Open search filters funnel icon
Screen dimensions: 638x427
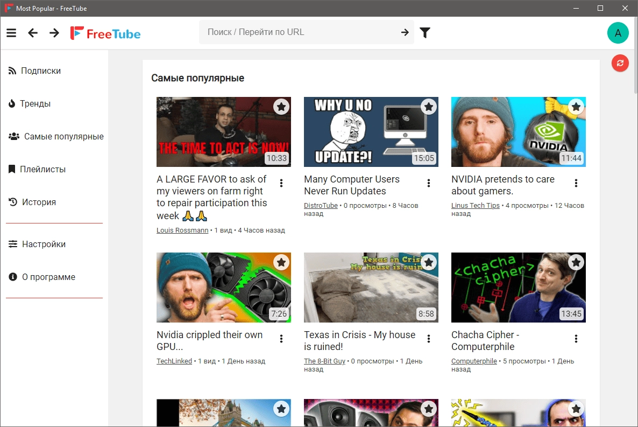pos(425,33)
